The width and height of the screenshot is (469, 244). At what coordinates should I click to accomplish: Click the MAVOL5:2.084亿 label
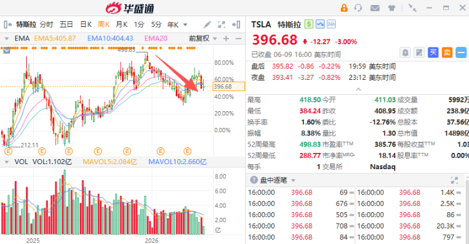pyautogui.click(x=110, y=162)
